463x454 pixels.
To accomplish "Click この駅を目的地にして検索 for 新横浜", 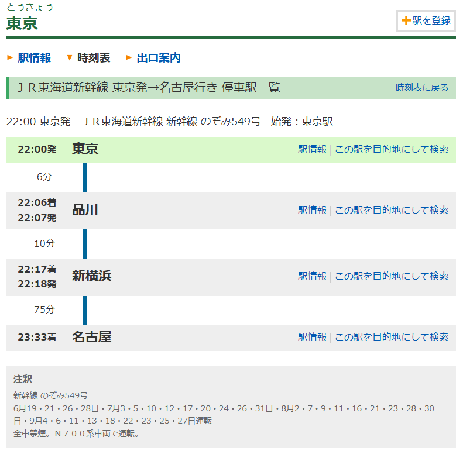I will point(392,276).
